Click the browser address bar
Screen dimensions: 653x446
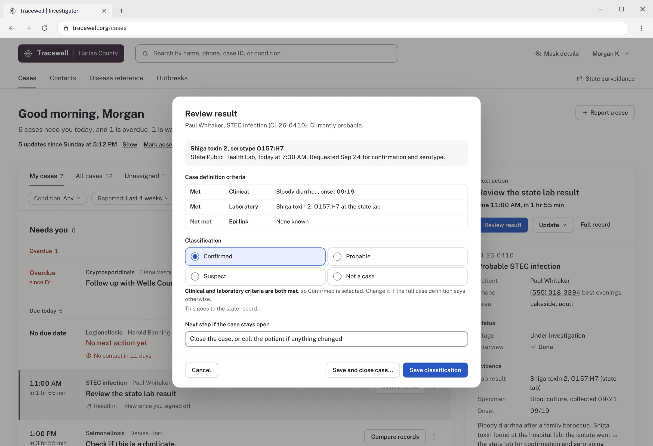343,28
